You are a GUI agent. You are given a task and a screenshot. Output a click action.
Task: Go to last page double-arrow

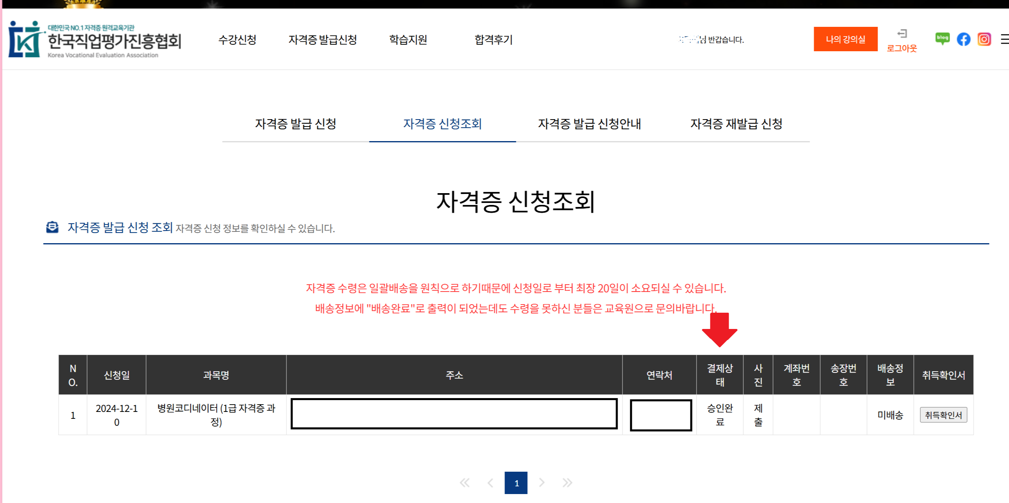coord(567,483)
